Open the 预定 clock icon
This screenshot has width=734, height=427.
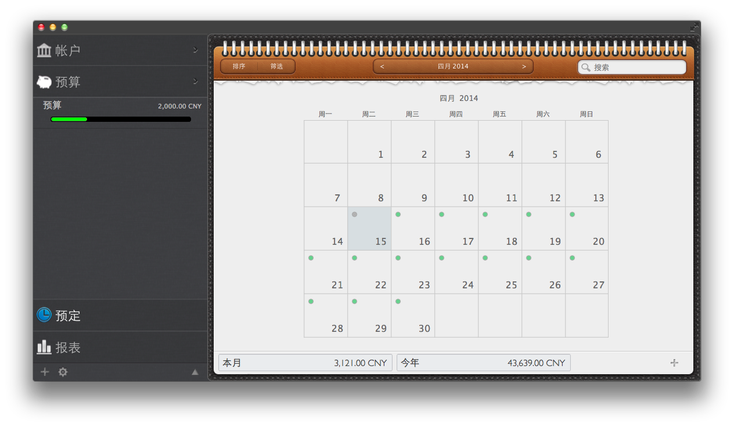(x=44, y=315)
